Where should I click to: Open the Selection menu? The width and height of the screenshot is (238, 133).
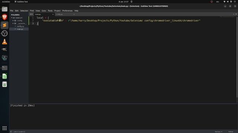tap(24, 11)
